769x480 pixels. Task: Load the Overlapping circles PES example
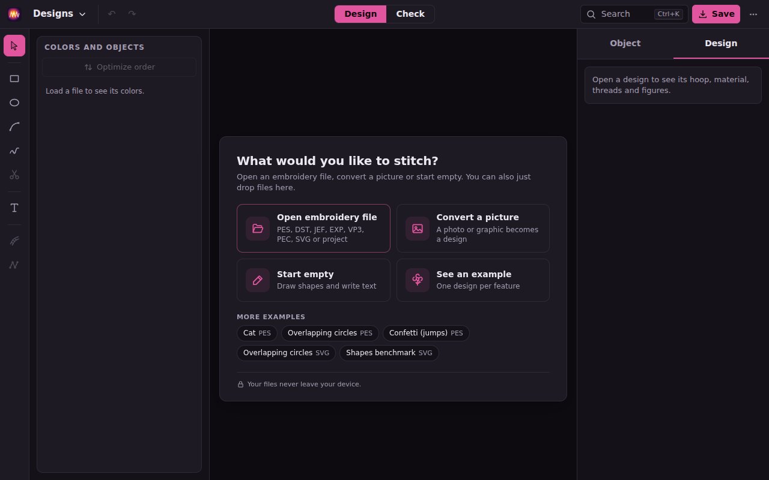point(330,333)
